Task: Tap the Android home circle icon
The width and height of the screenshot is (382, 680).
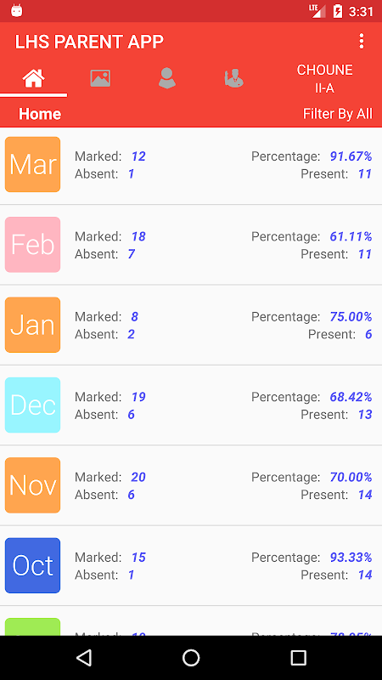Action: coord(191,657)
